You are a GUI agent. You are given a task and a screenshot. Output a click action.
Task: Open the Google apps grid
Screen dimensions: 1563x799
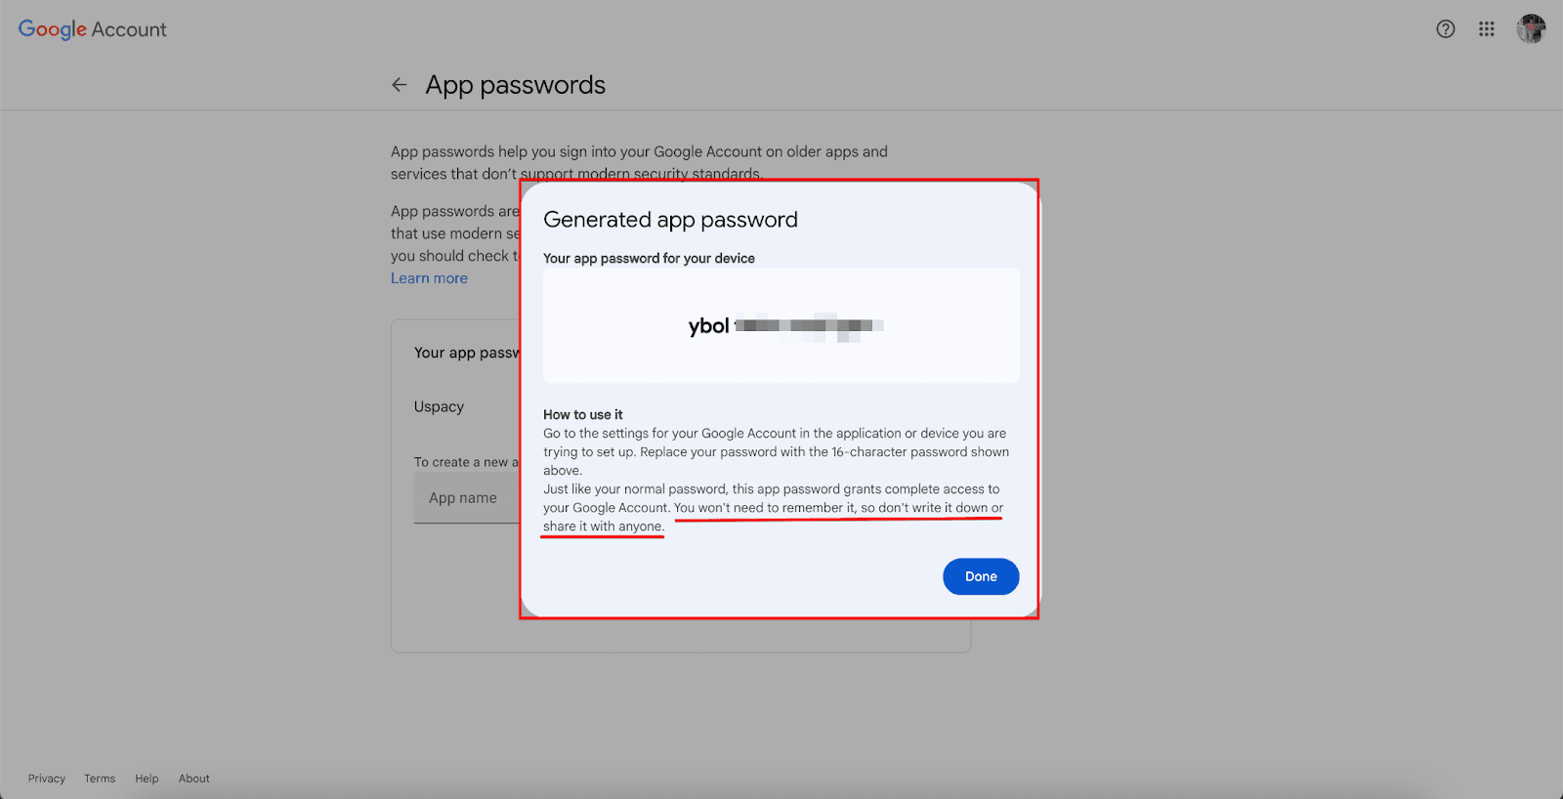click(x=1487, y=29)
